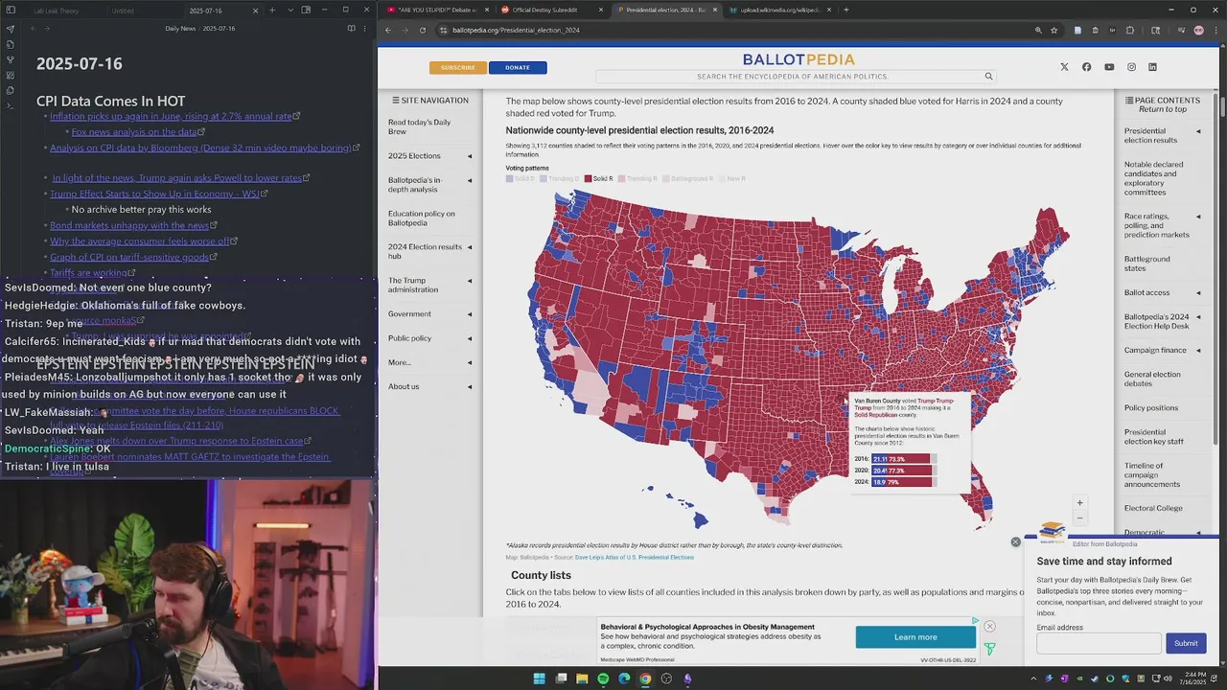Click the zoom magnifier icon in address bar
The height and width of the screenshot is (690, 1227).
click(x=1038, y=30)
